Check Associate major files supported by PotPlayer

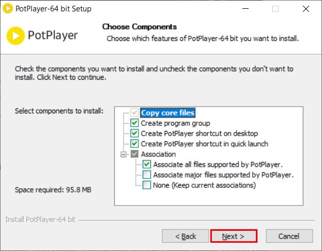coord(147,174)
